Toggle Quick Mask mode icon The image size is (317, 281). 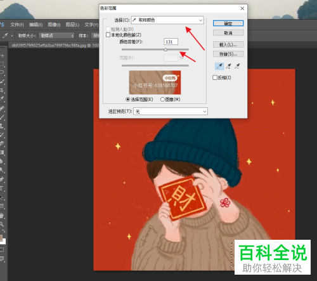point(2,250)
